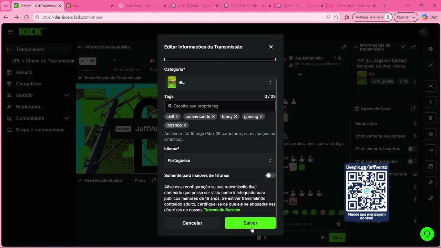The width and height of the screenshot is (441, 248).
Task: Click the stream preview icon in right rail
Action: pos(431,86)
